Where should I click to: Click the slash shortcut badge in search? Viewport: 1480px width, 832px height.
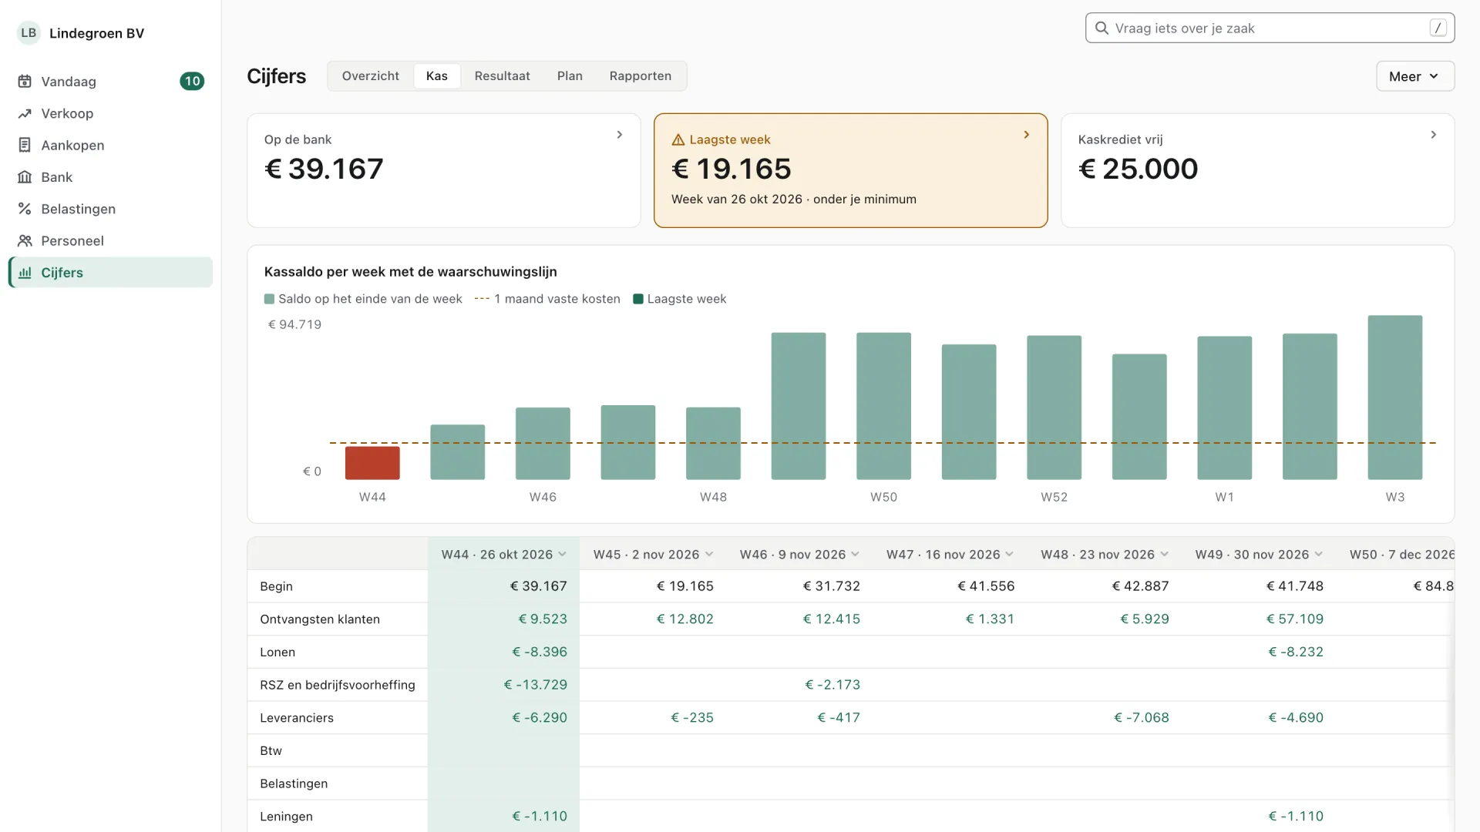(1438, 28)
